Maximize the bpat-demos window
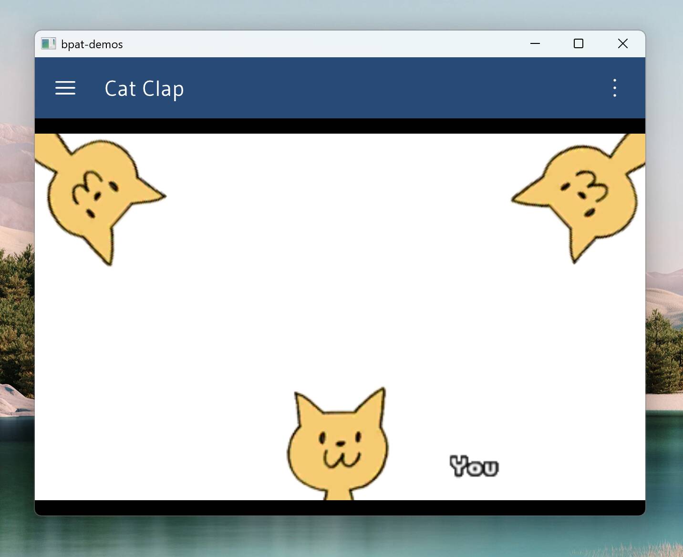 click(579, 43)
